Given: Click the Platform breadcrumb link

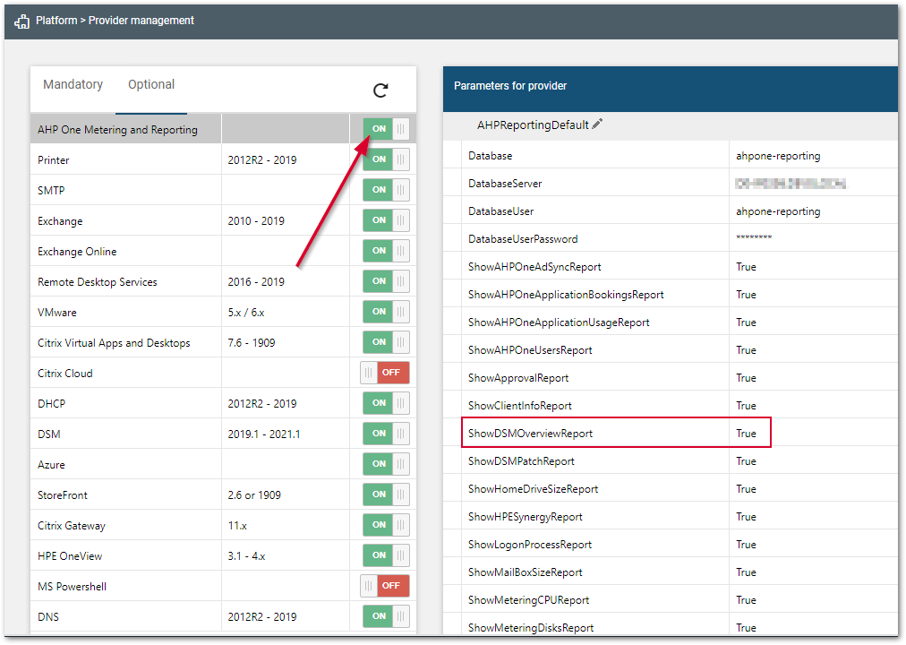Looking at the screenshot, I should pos(56,21).
